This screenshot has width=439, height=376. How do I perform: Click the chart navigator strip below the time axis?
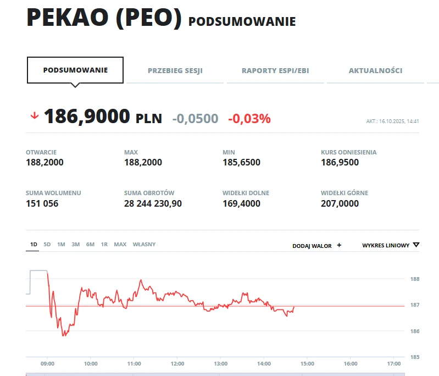(220, 374)
